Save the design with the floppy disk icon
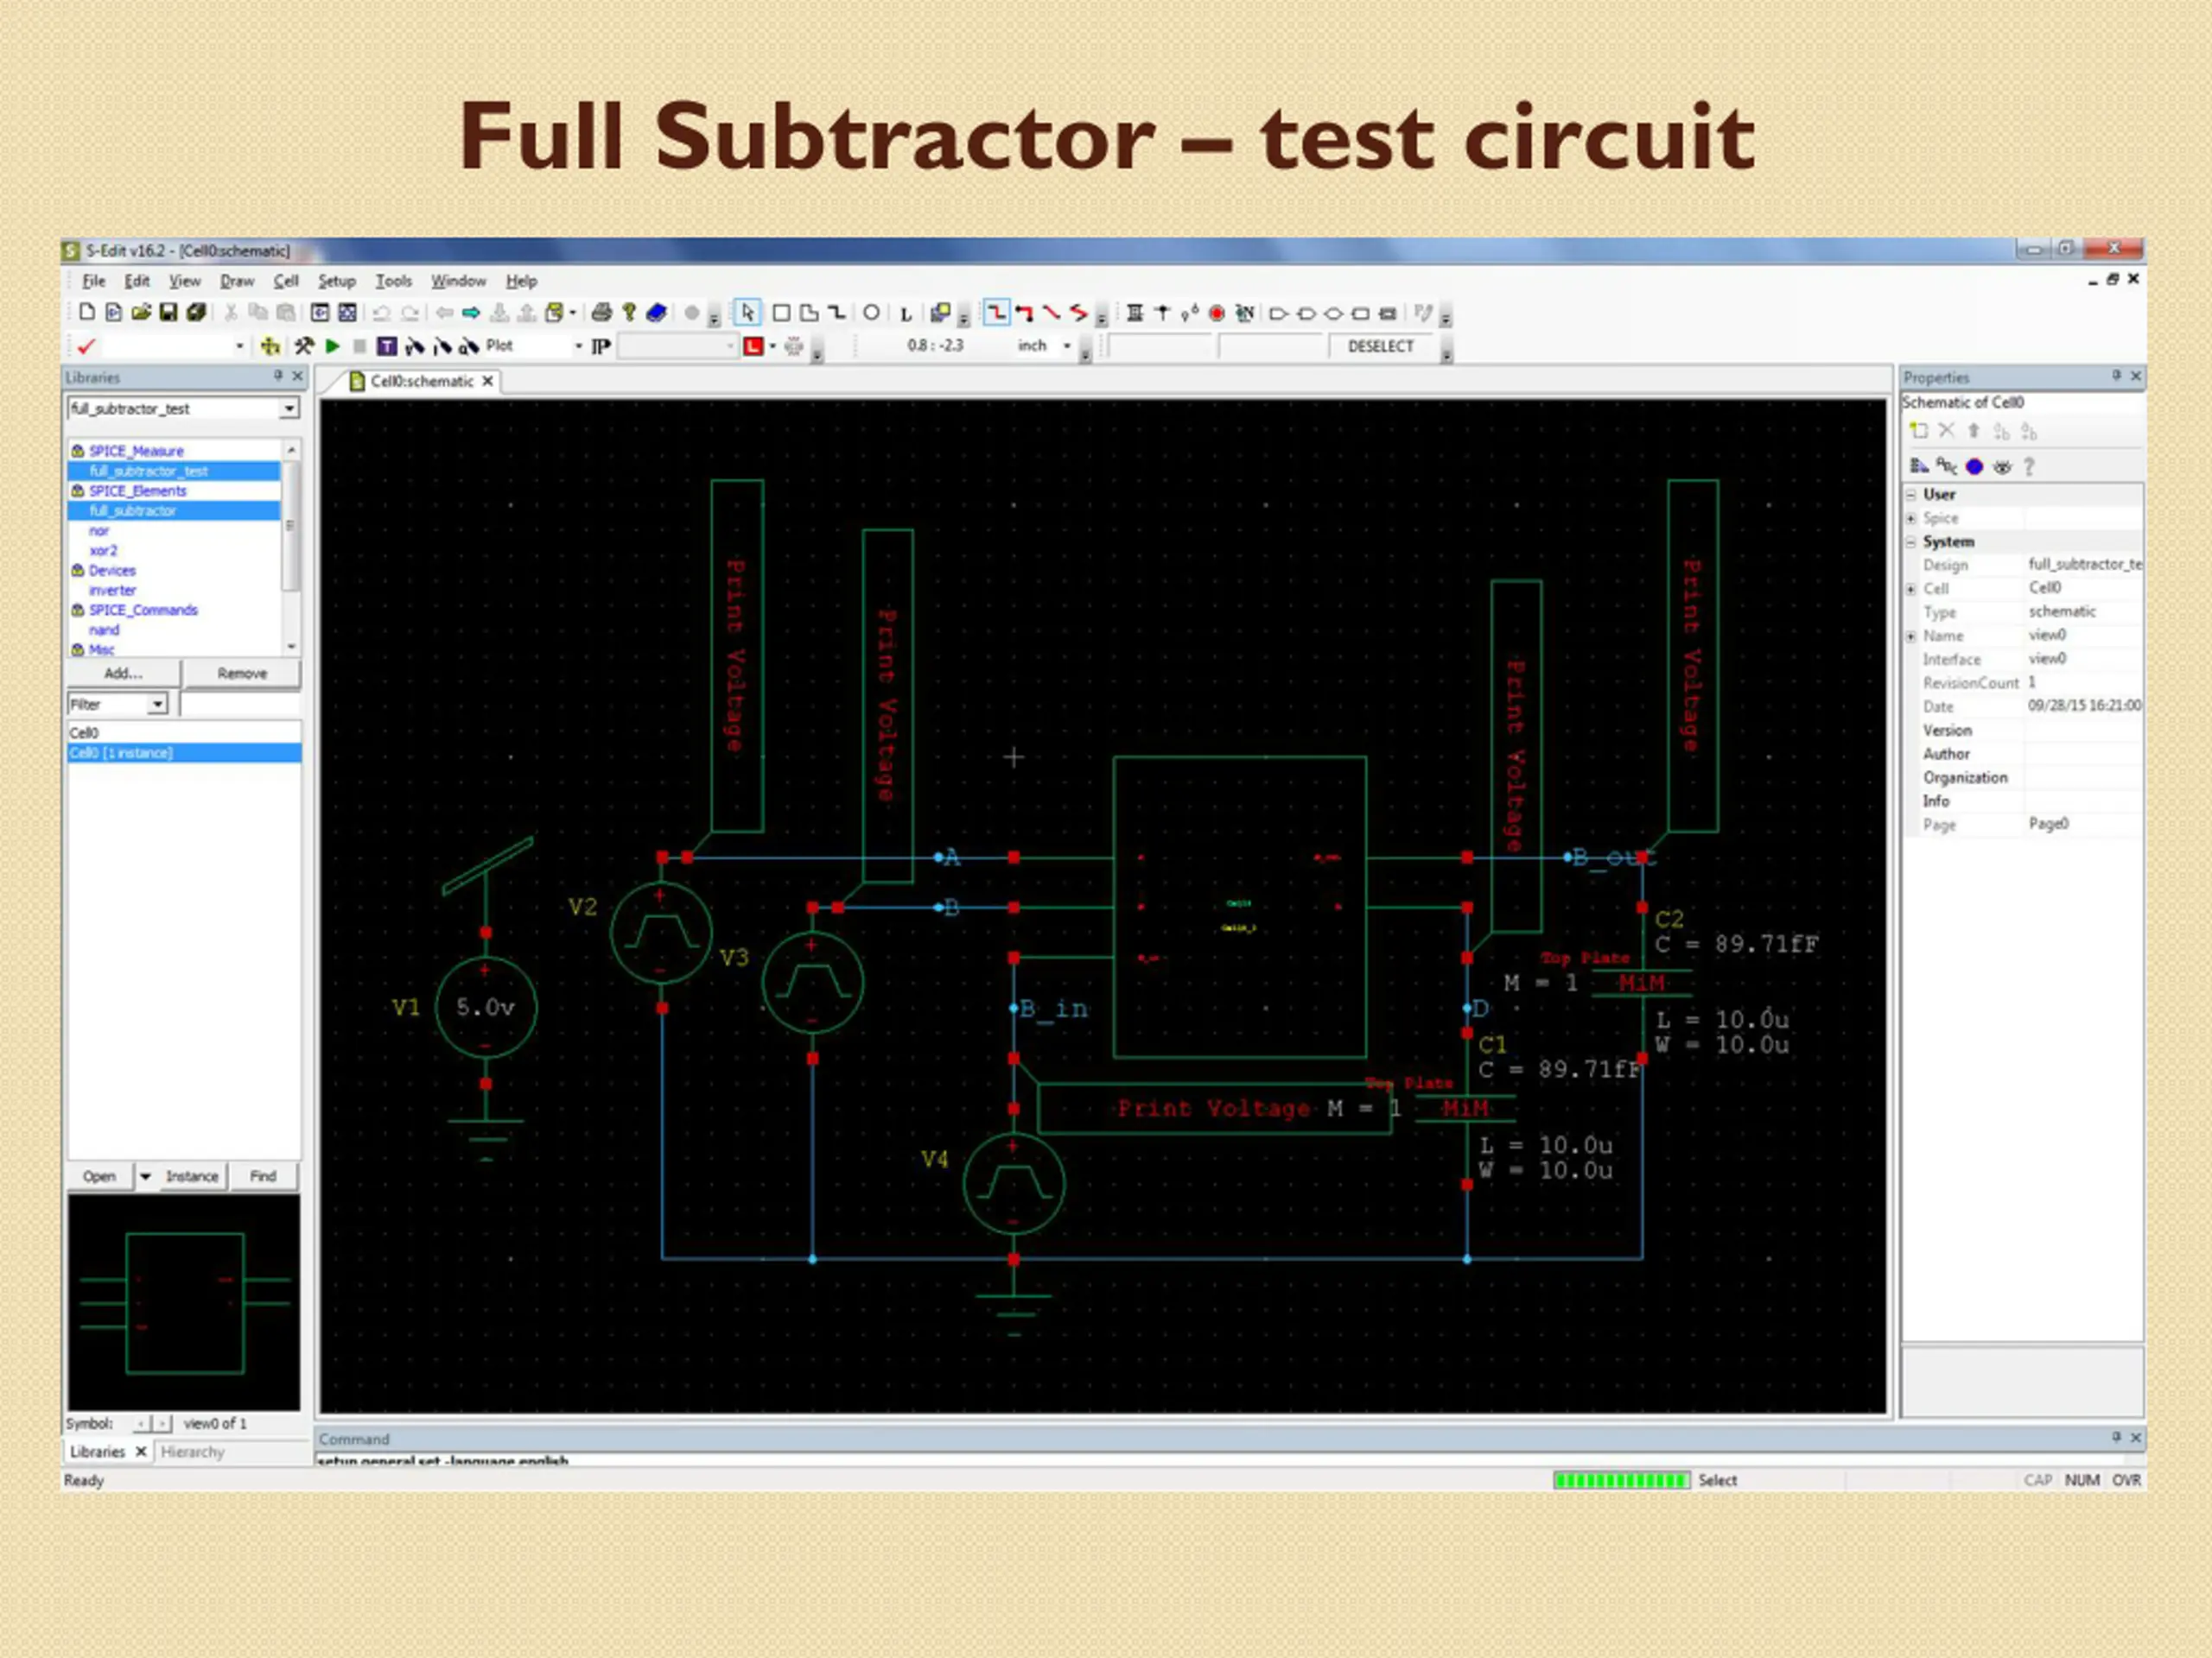 (168, 313)
